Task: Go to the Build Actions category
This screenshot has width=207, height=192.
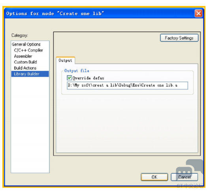Action: [x=25, y=68]
